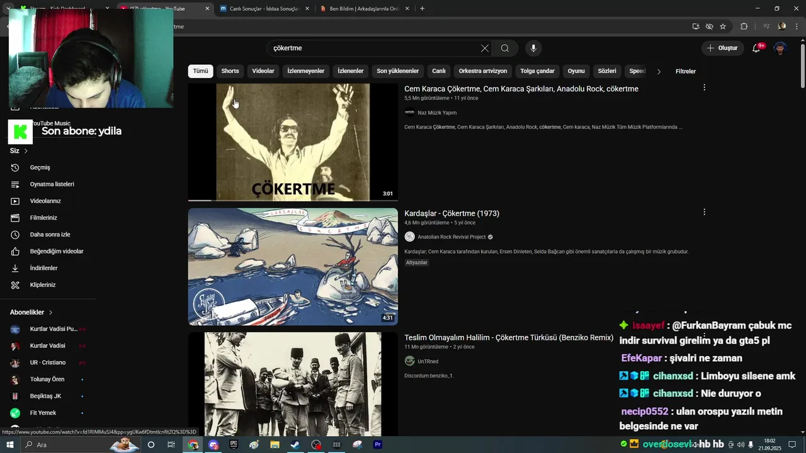Select the İzlenmeyenler filter chip
The image size is (806, 453).
click(306, 71)
